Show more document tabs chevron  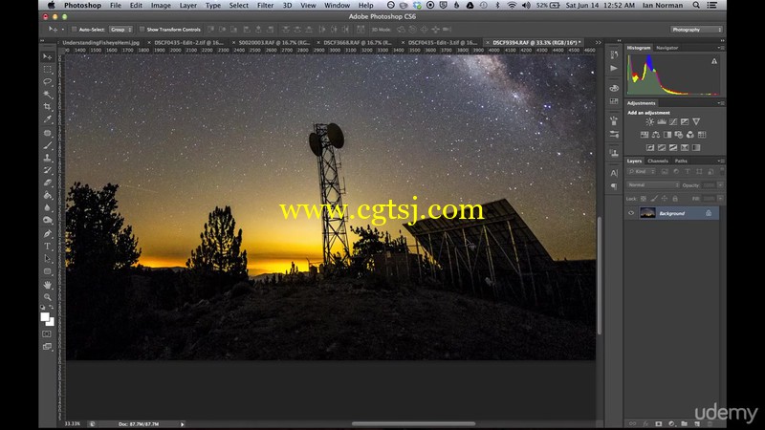click(x=599, y=42)
